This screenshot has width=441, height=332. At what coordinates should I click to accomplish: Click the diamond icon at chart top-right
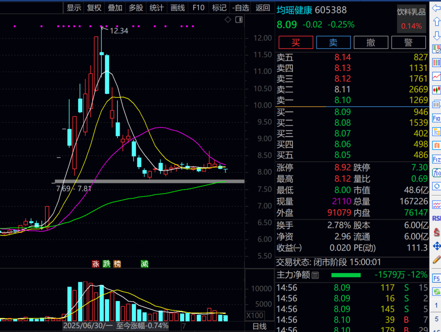coord(228,20)
